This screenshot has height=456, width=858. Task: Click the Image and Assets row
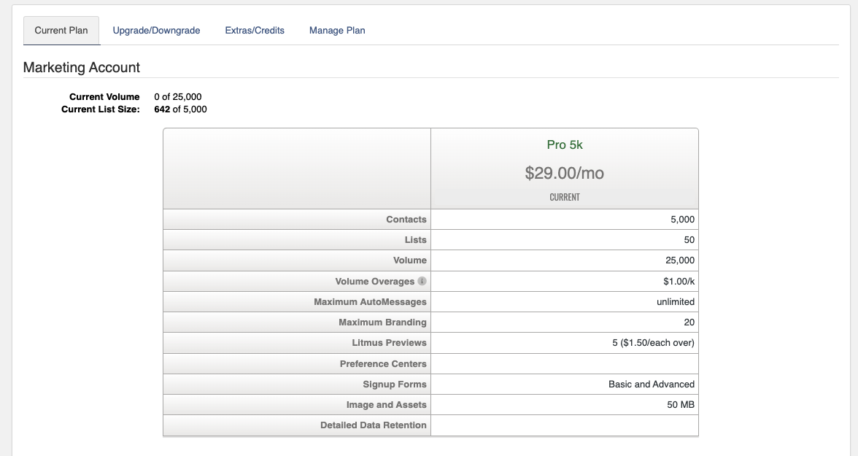pos(380,404)
